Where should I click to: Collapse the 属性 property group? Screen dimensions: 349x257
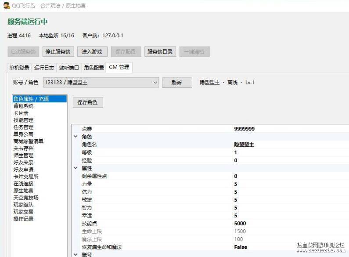pyautogui.click(x=76, y=168)
